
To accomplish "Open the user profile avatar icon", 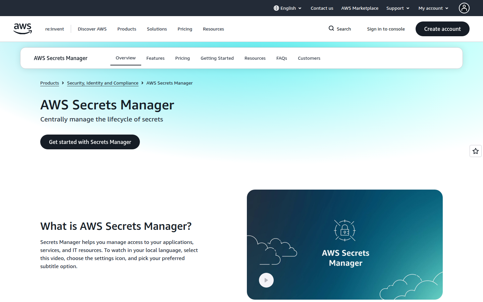I will click(x=464, y=8).
